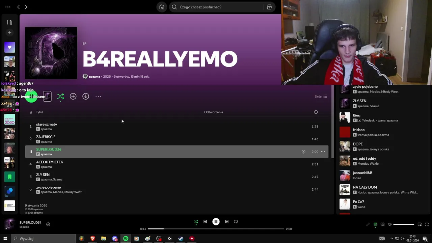Toggle repeat mode in player
This screenshot has width=432, height=243.
coord(236,222)
